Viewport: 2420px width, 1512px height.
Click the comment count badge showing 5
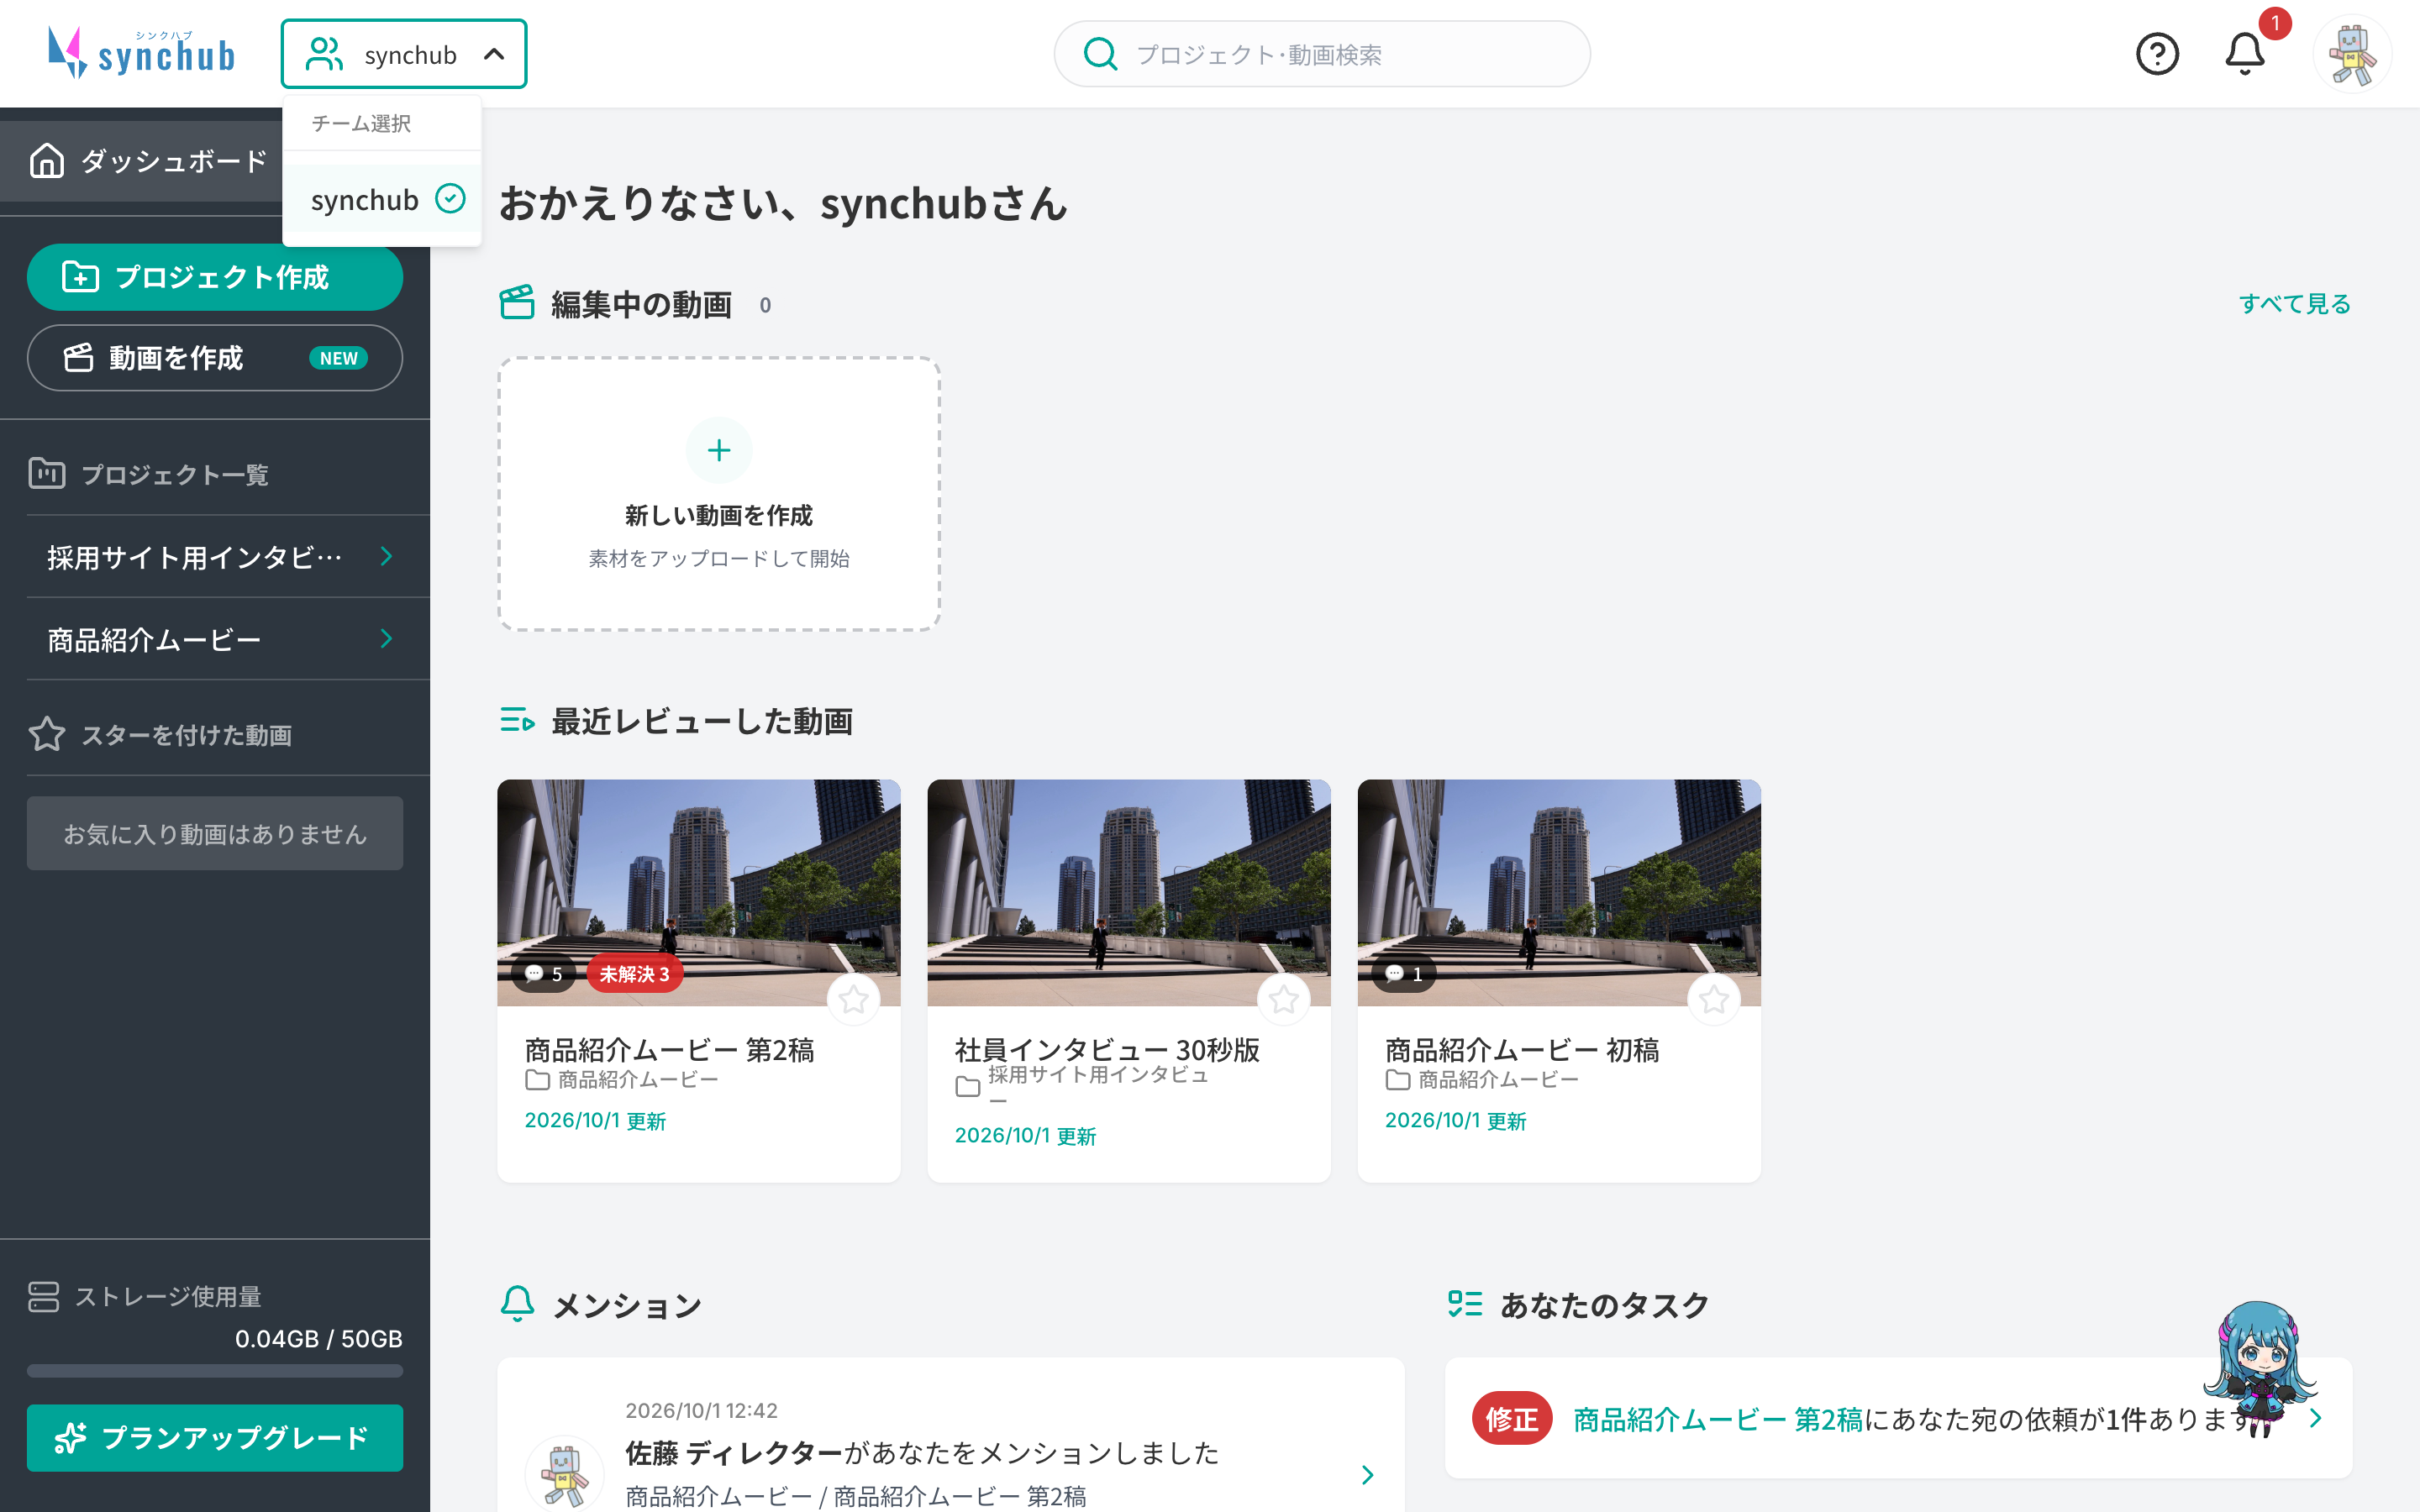[544, 973]
